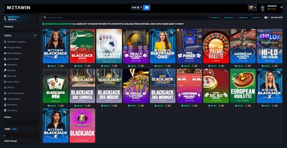The image size is (287, 148).
Task: Open the balance currency dropdown arrow
Action: [x=141, y=8]
